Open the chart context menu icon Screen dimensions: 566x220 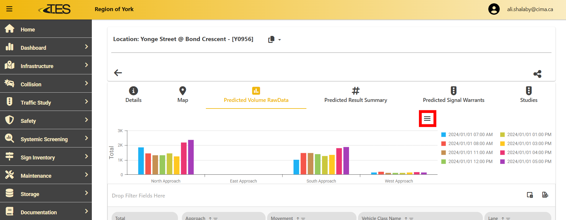coord(427,119)
